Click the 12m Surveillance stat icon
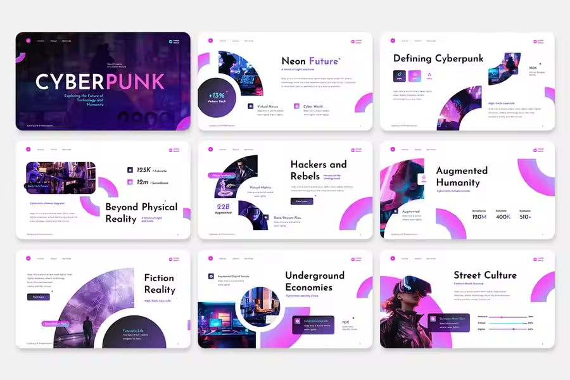 [130, 182]
